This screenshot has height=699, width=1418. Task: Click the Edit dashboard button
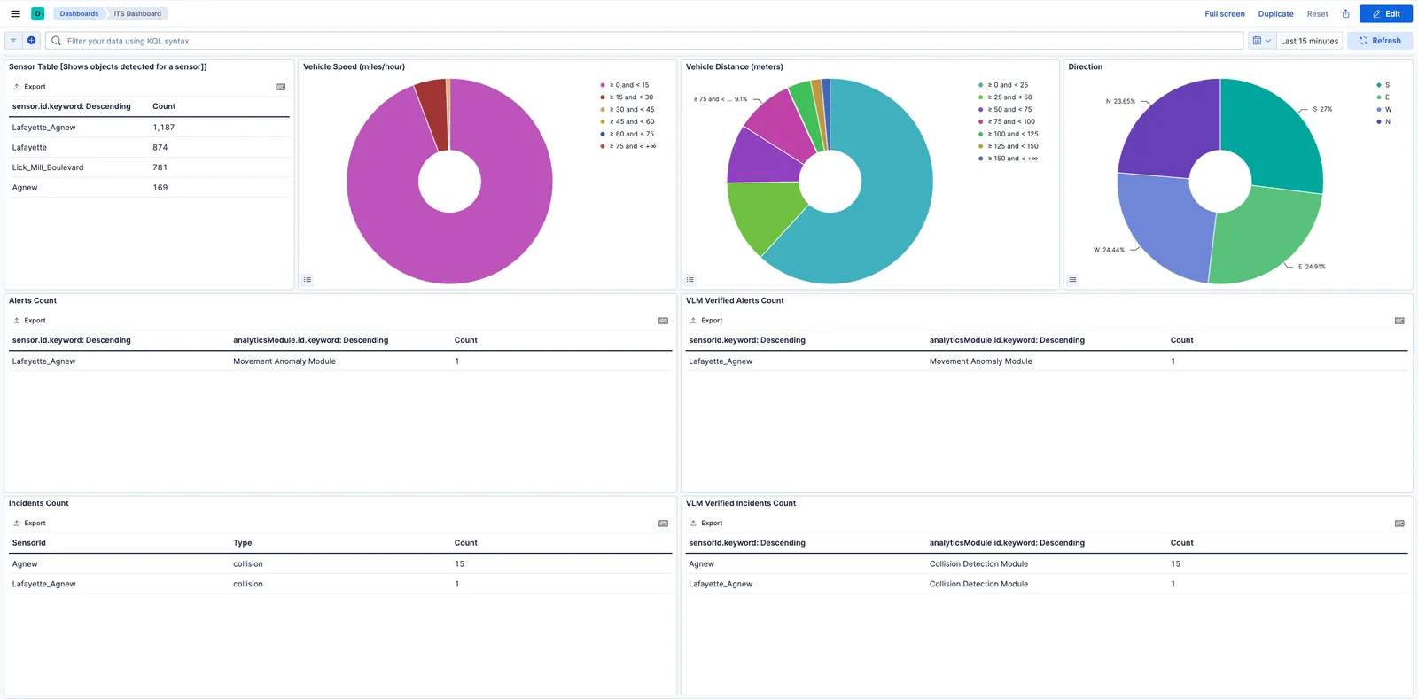[x=1386, y=14]
